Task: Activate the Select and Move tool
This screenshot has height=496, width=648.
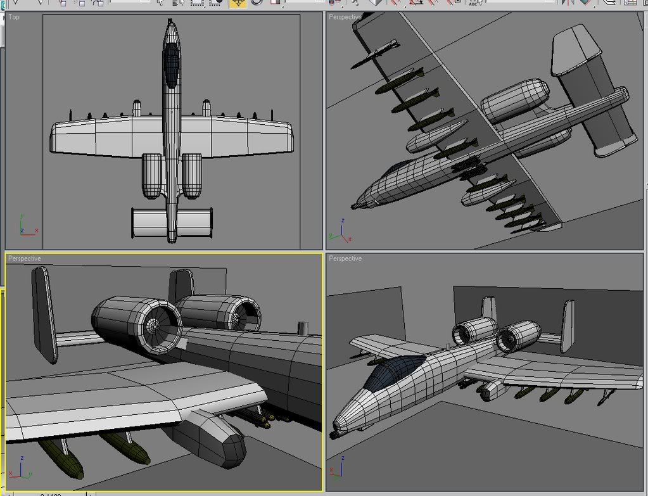Action: [238, 3]
